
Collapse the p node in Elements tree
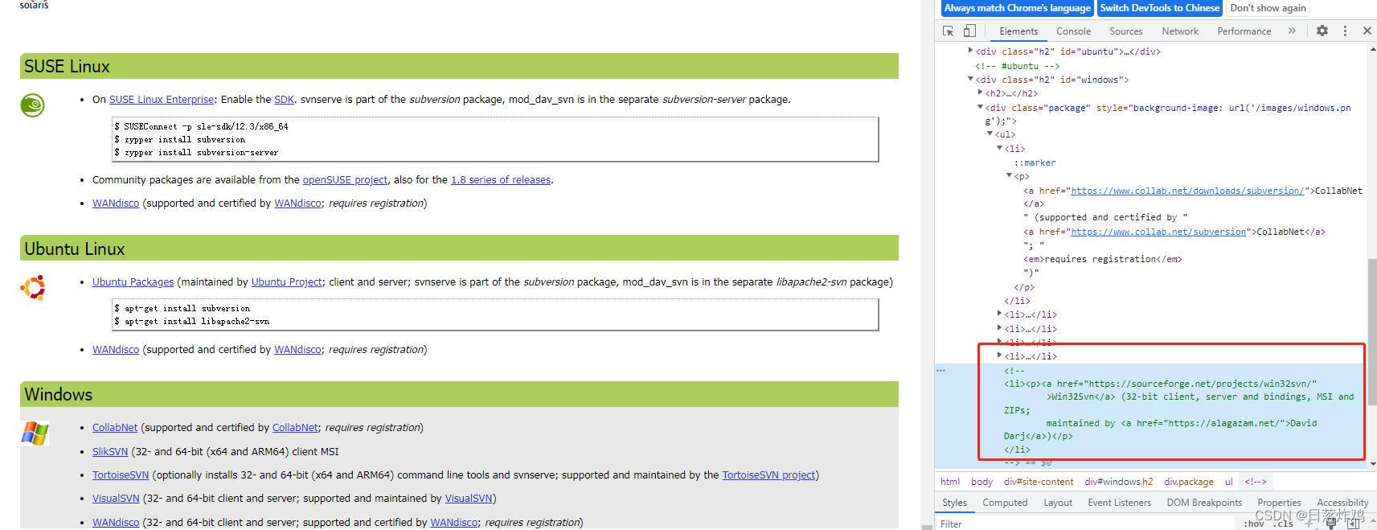pos(1009,175)
